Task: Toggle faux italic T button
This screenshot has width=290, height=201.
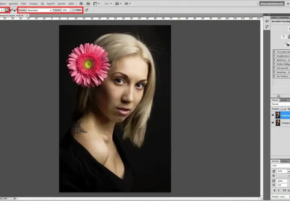Action: coord(279,191)
